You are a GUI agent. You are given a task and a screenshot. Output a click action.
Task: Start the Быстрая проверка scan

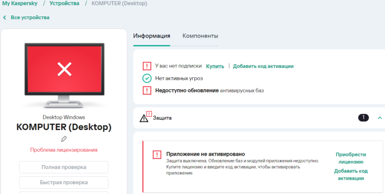[64, 182]
